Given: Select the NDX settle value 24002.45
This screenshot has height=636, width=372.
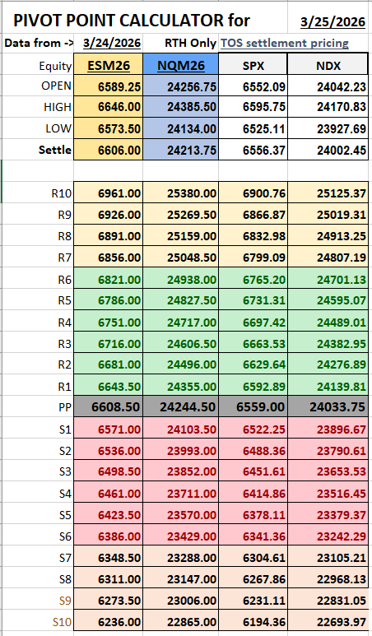Looking at the screenshot, I should (x=328, y=150).
